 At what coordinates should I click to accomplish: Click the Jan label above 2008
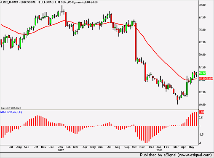pos(159,147)
